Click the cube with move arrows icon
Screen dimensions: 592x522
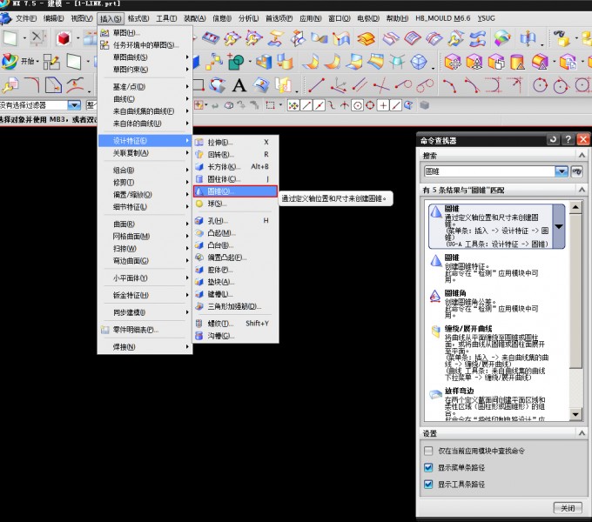453,62
